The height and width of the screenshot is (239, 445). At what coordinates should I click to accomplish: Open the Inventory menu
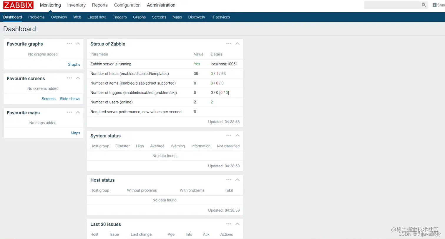[x=76, y=5]
